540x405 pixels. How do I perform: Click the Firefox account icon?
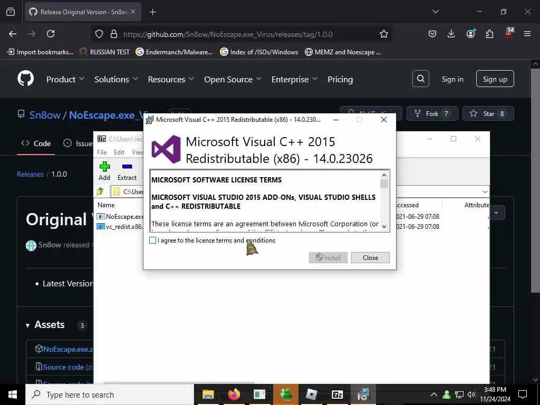click(470, 34)
